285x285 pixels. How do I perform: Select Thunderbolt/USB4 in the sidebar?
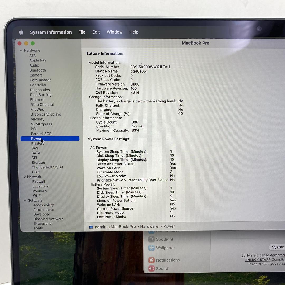[47, 167]
